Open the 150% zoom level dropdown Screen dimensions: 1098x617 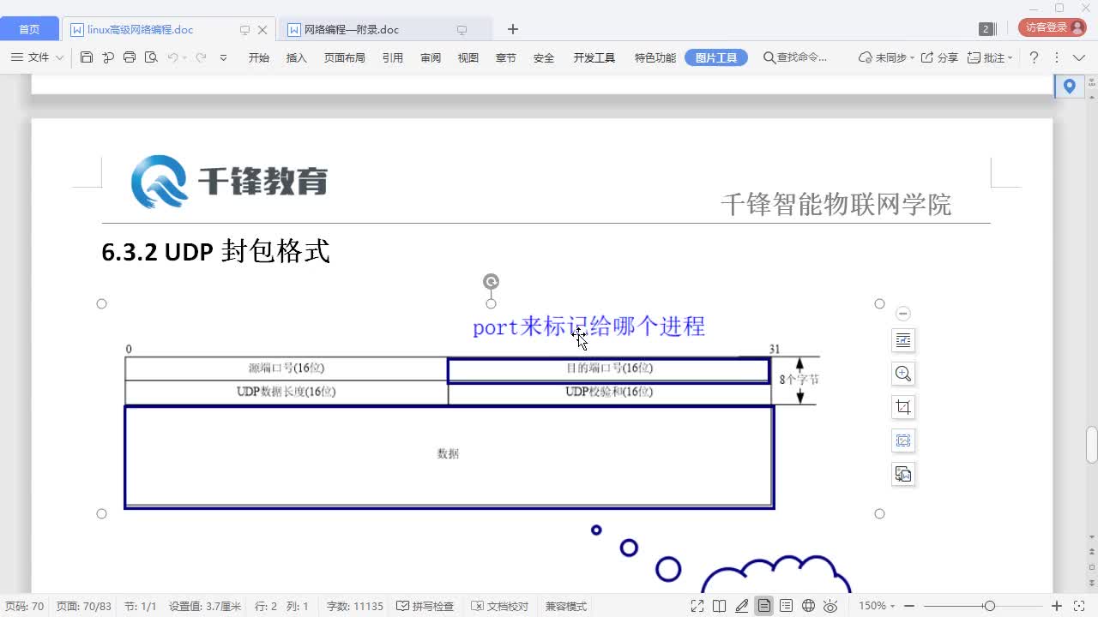(877, 606)
